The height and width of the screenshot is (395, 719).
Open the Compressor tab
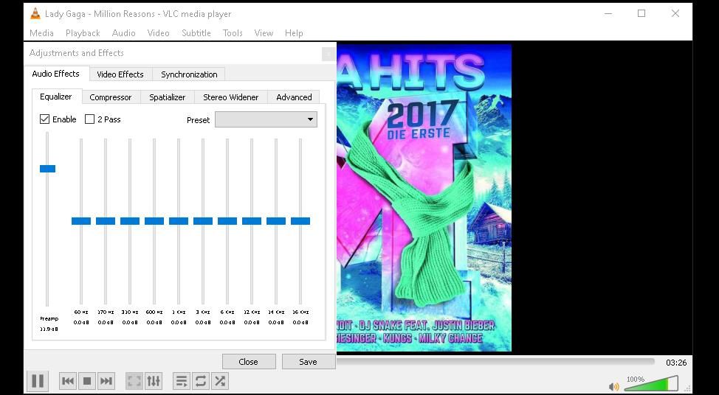pyautogui.click(x=111, y=97)
